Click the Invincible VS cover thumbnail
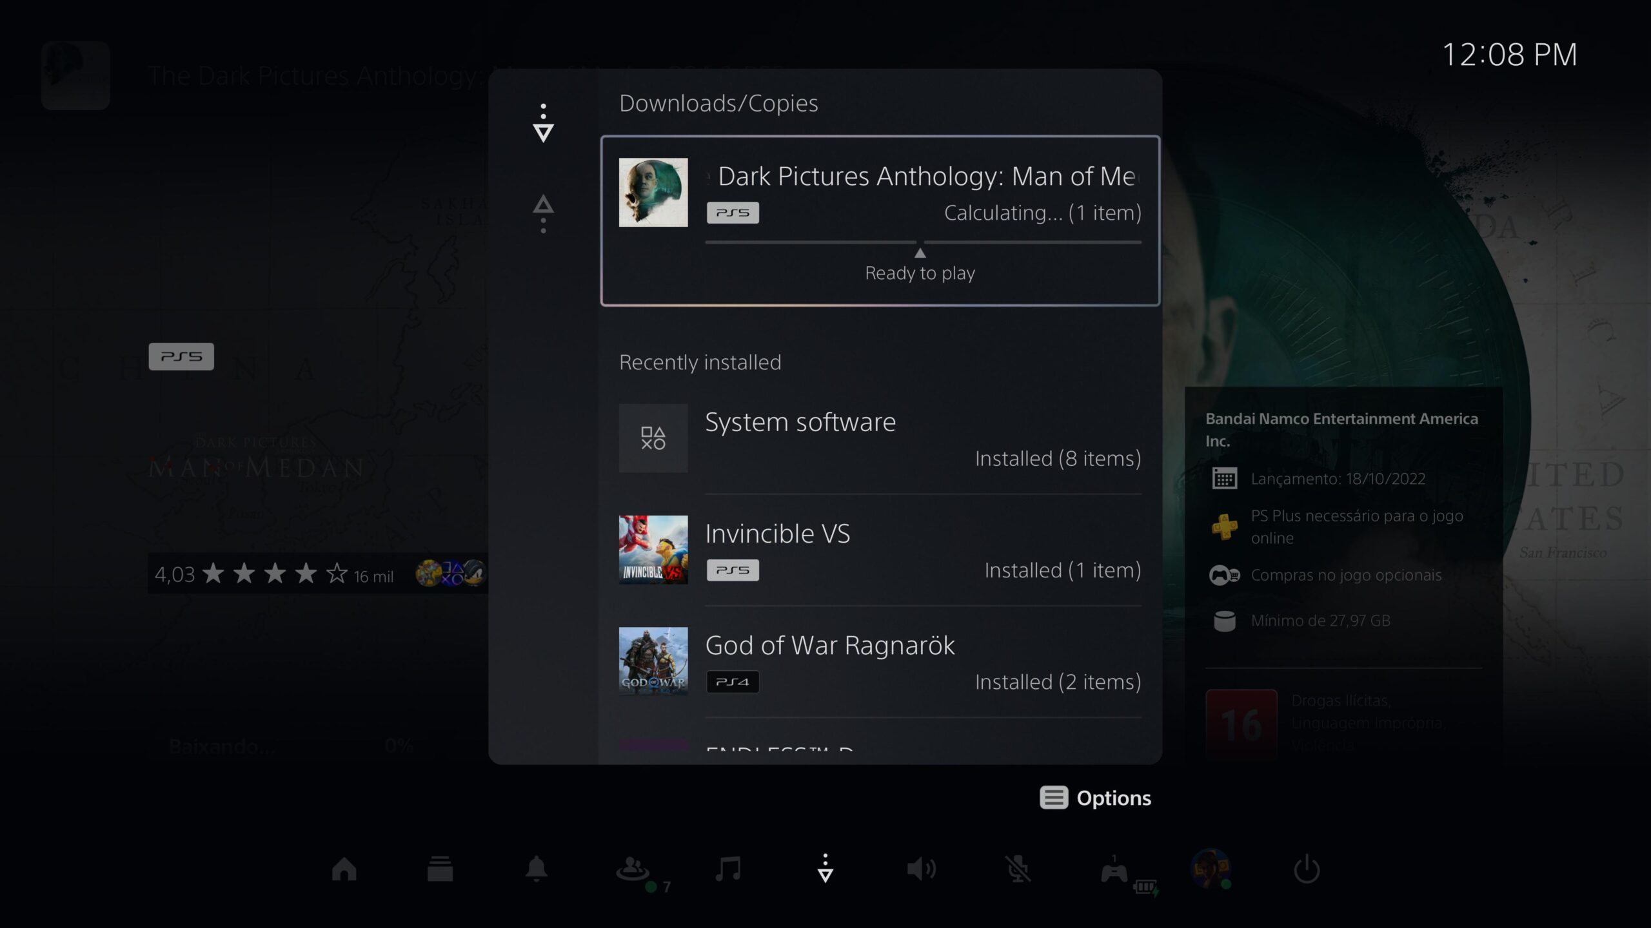This screenshot has height=928, width=1651. point(653,550)
